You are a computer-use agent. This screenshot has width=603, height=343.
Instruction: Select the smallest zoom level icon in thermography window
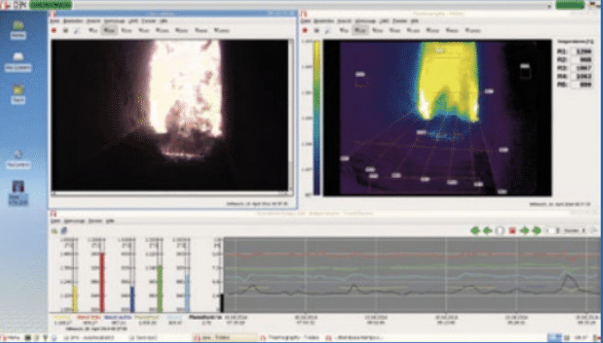click(x=344, y=30)
